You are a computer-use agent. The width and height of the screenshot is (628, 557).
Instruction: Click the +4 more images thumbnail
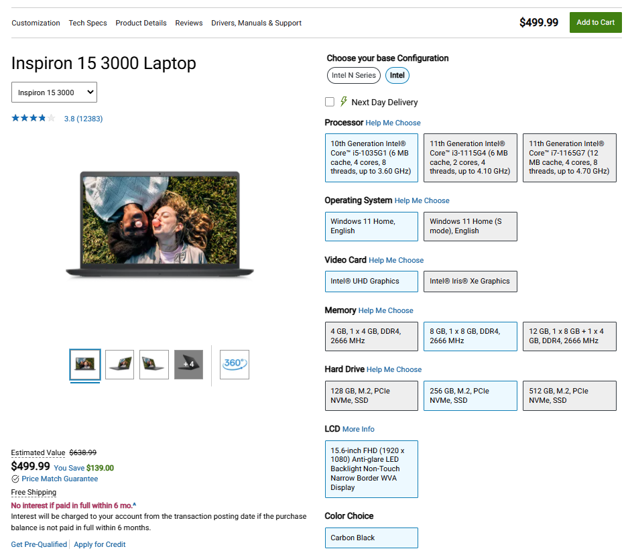pyautogui.click(x=188, y=364)
